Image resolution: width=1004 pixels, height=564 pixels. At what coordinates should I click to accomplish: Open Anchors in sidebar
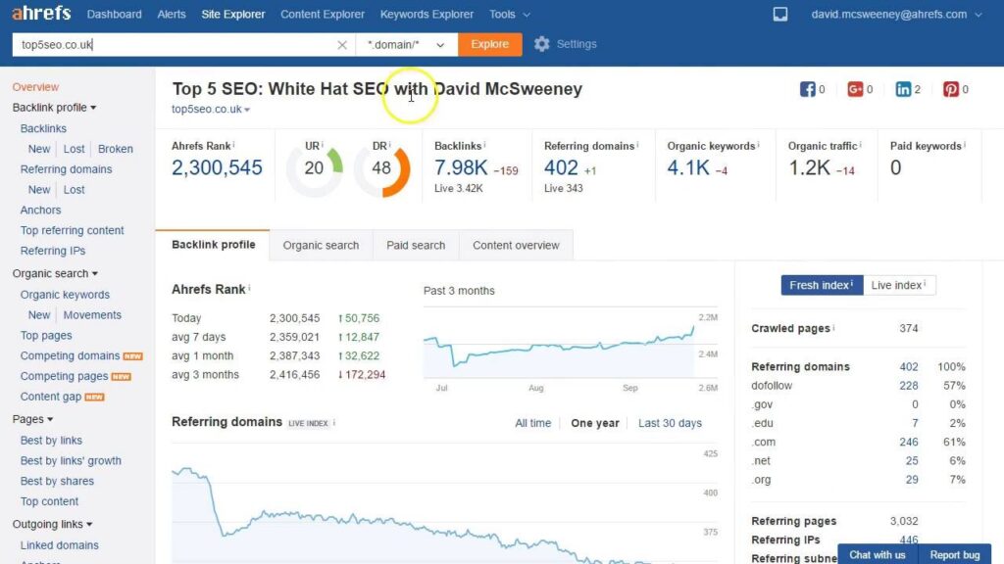[x=40, y=211]
